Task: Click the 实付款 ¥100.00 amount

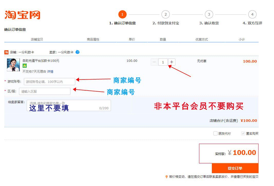Action: point(242,153)
